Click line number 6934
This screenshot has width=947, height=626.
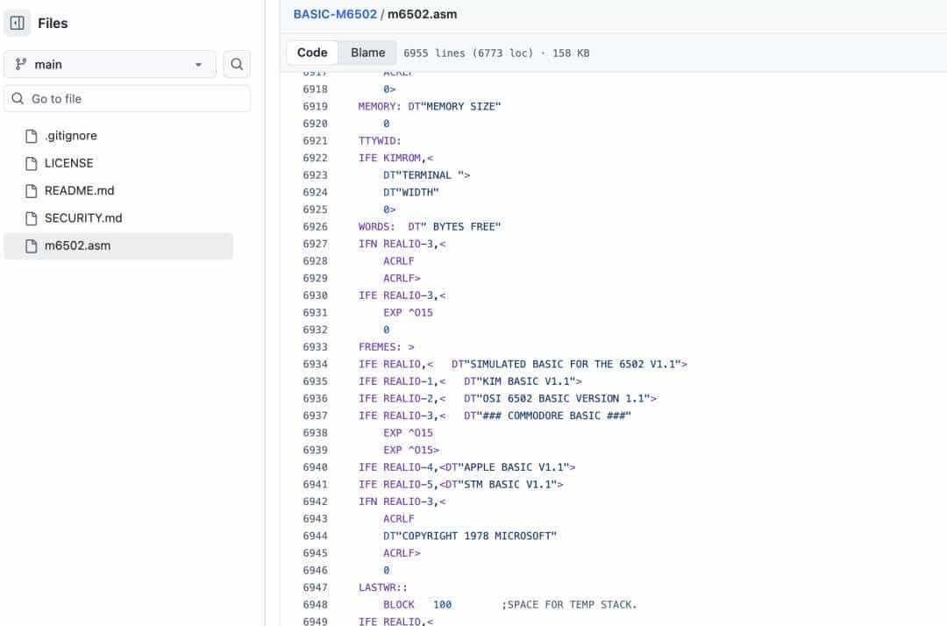tap(315, 364)
